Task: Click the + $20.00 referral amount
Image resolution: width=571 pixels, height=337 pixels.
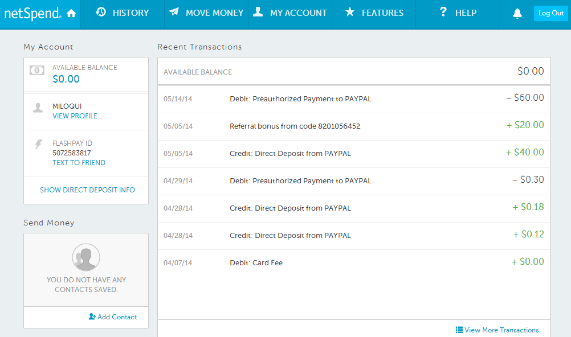Action: 525,125
